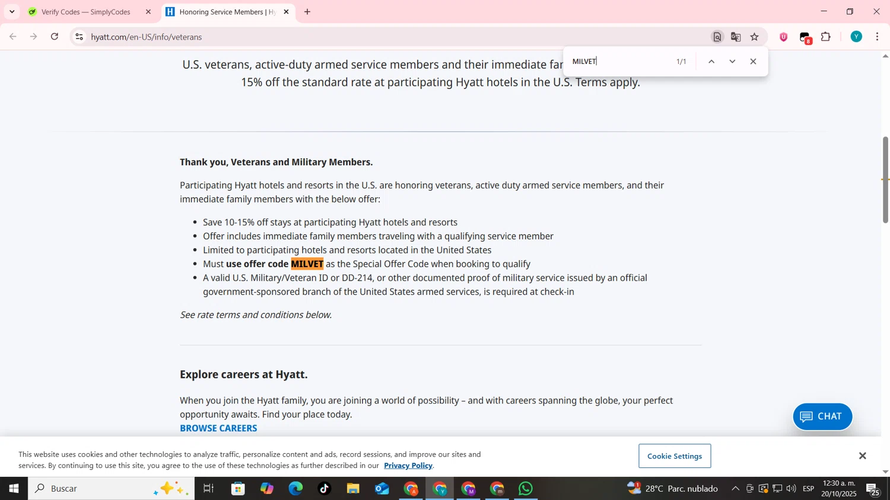View site information icon in address bar
The image size is (890, 500).
[79, 37]
